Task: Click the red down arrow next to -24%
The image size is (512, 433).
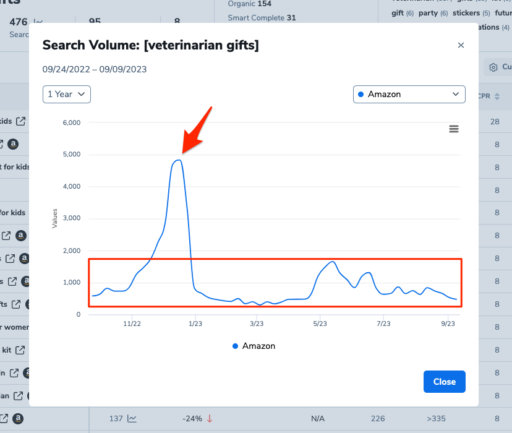Action: (x=210, y=419)
